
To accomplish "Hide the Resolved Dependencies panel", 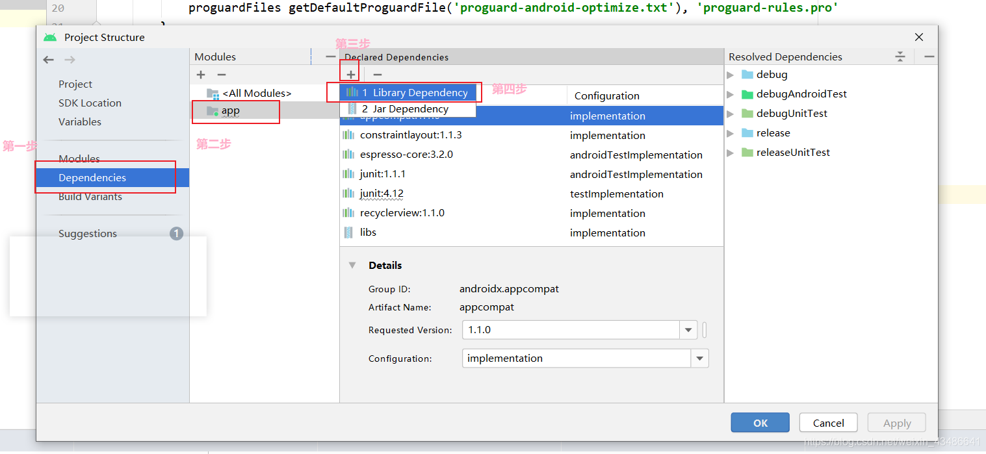I will pyautogui.click(x=929, y=57).
